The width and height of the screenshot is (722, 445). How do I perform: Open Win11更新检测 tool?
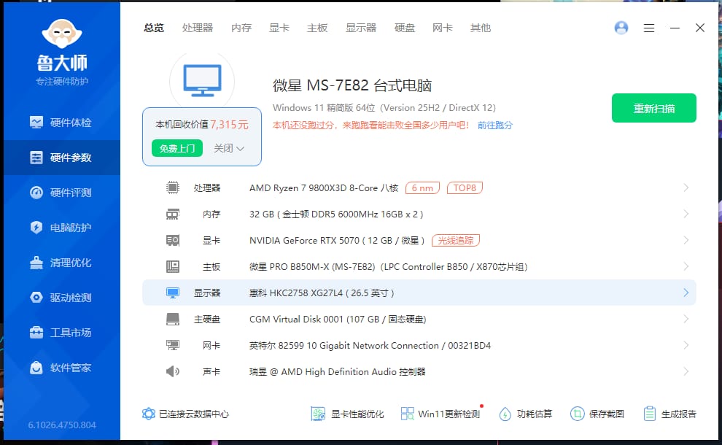[x=440, y=414]
